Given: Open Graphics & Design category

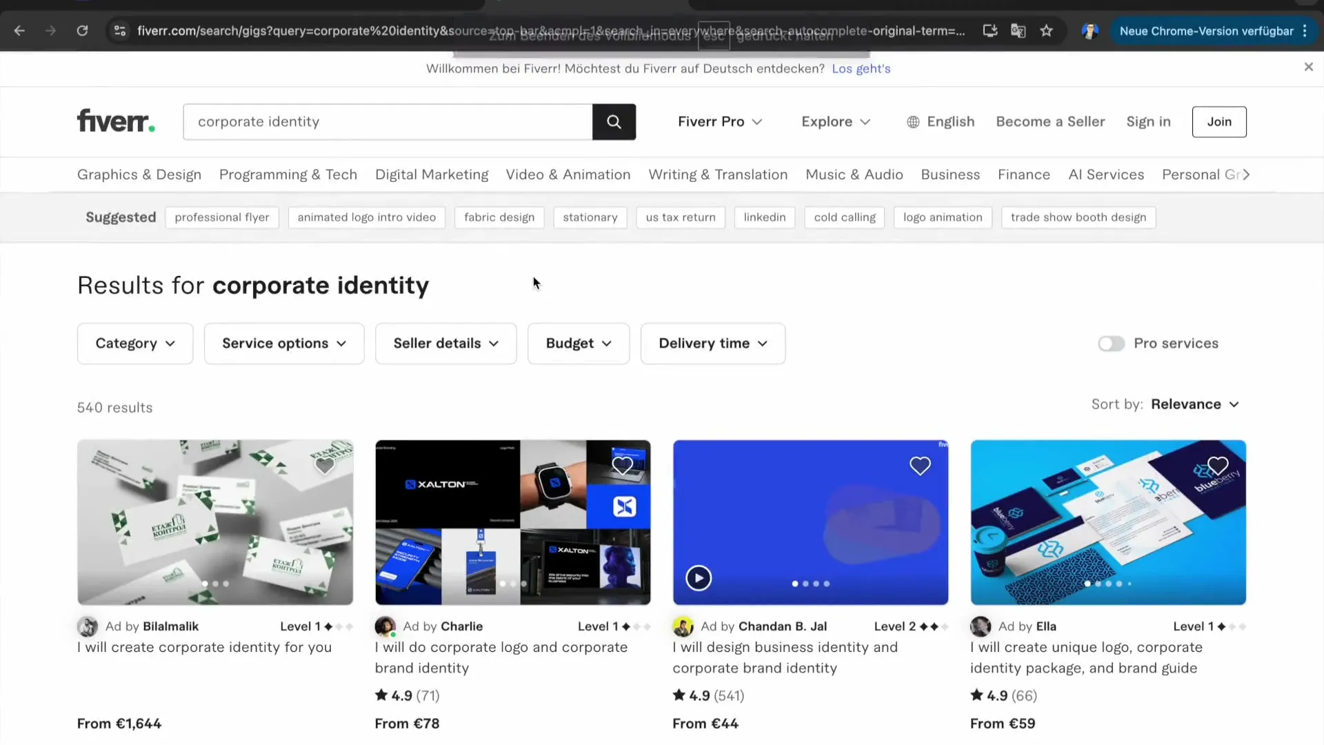Looking at the screenshot, I should (139, 175).
